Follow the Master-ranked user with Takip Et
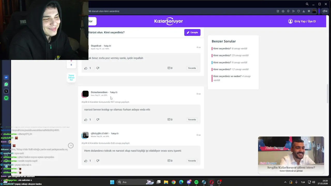This screenshot has width=331, height=186. pos(115,134)
